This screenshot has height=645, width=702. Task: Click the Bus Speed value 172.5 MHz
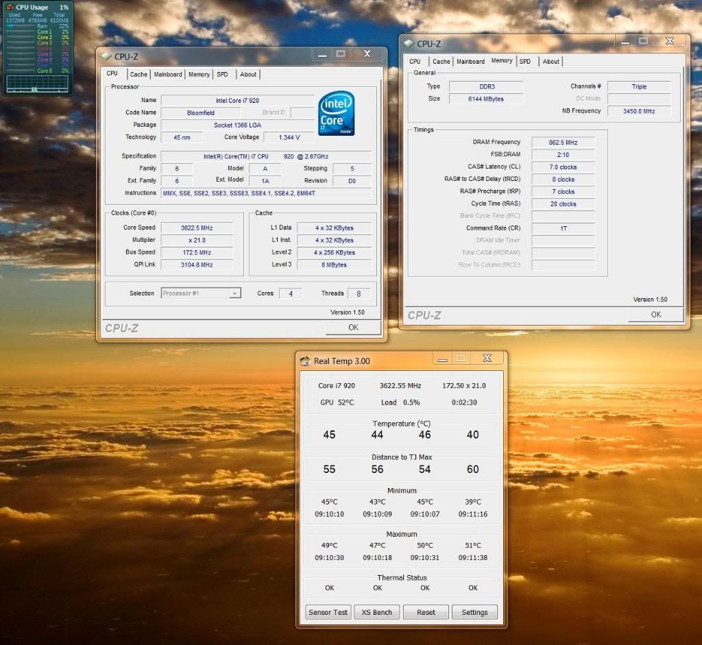click(197, 252)
